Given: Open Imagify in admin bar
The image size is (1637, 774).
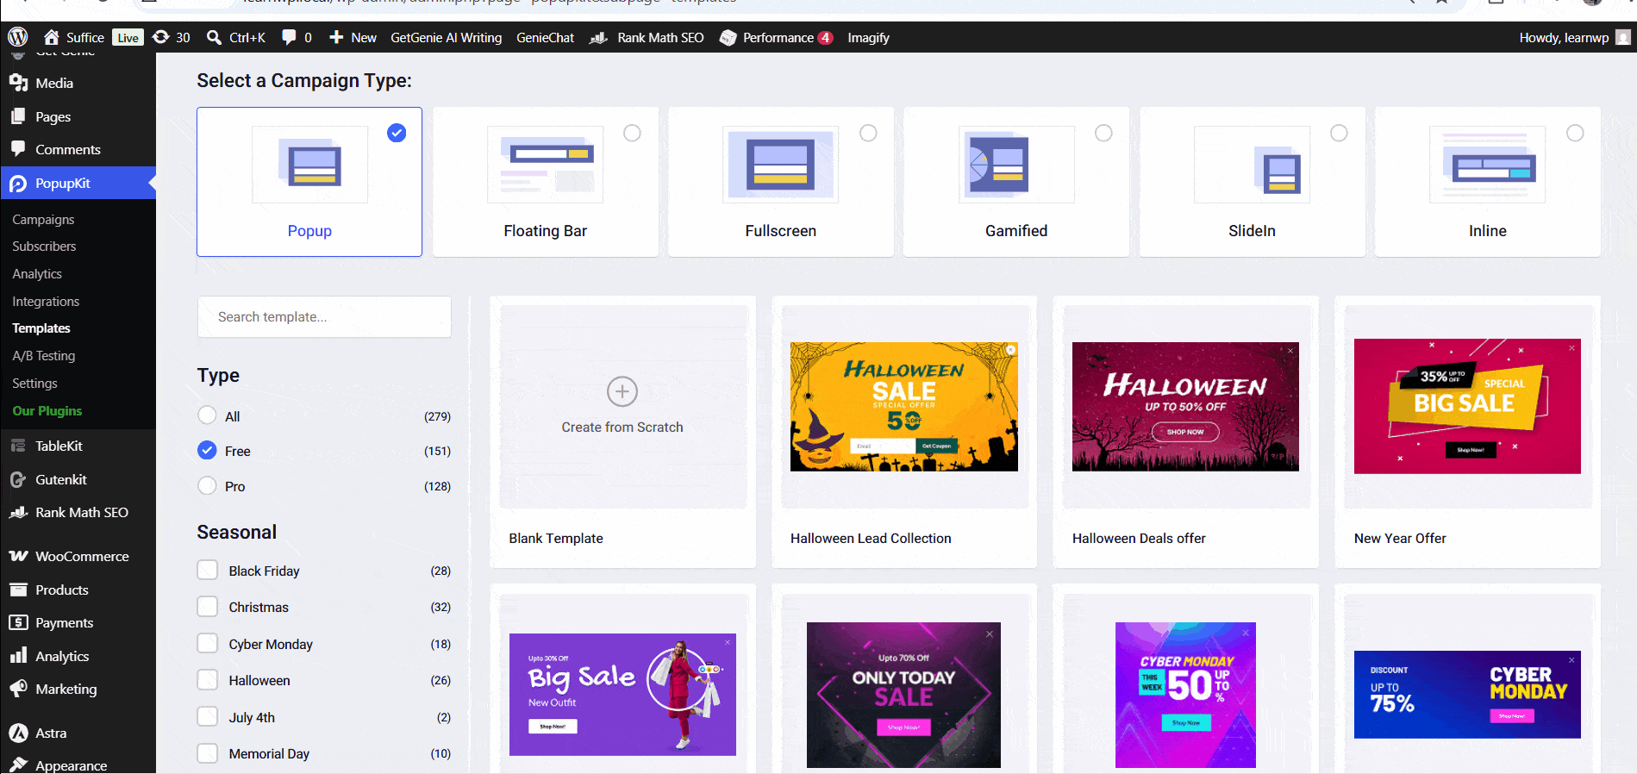Looking at the screenshot, I should (868, 37).
